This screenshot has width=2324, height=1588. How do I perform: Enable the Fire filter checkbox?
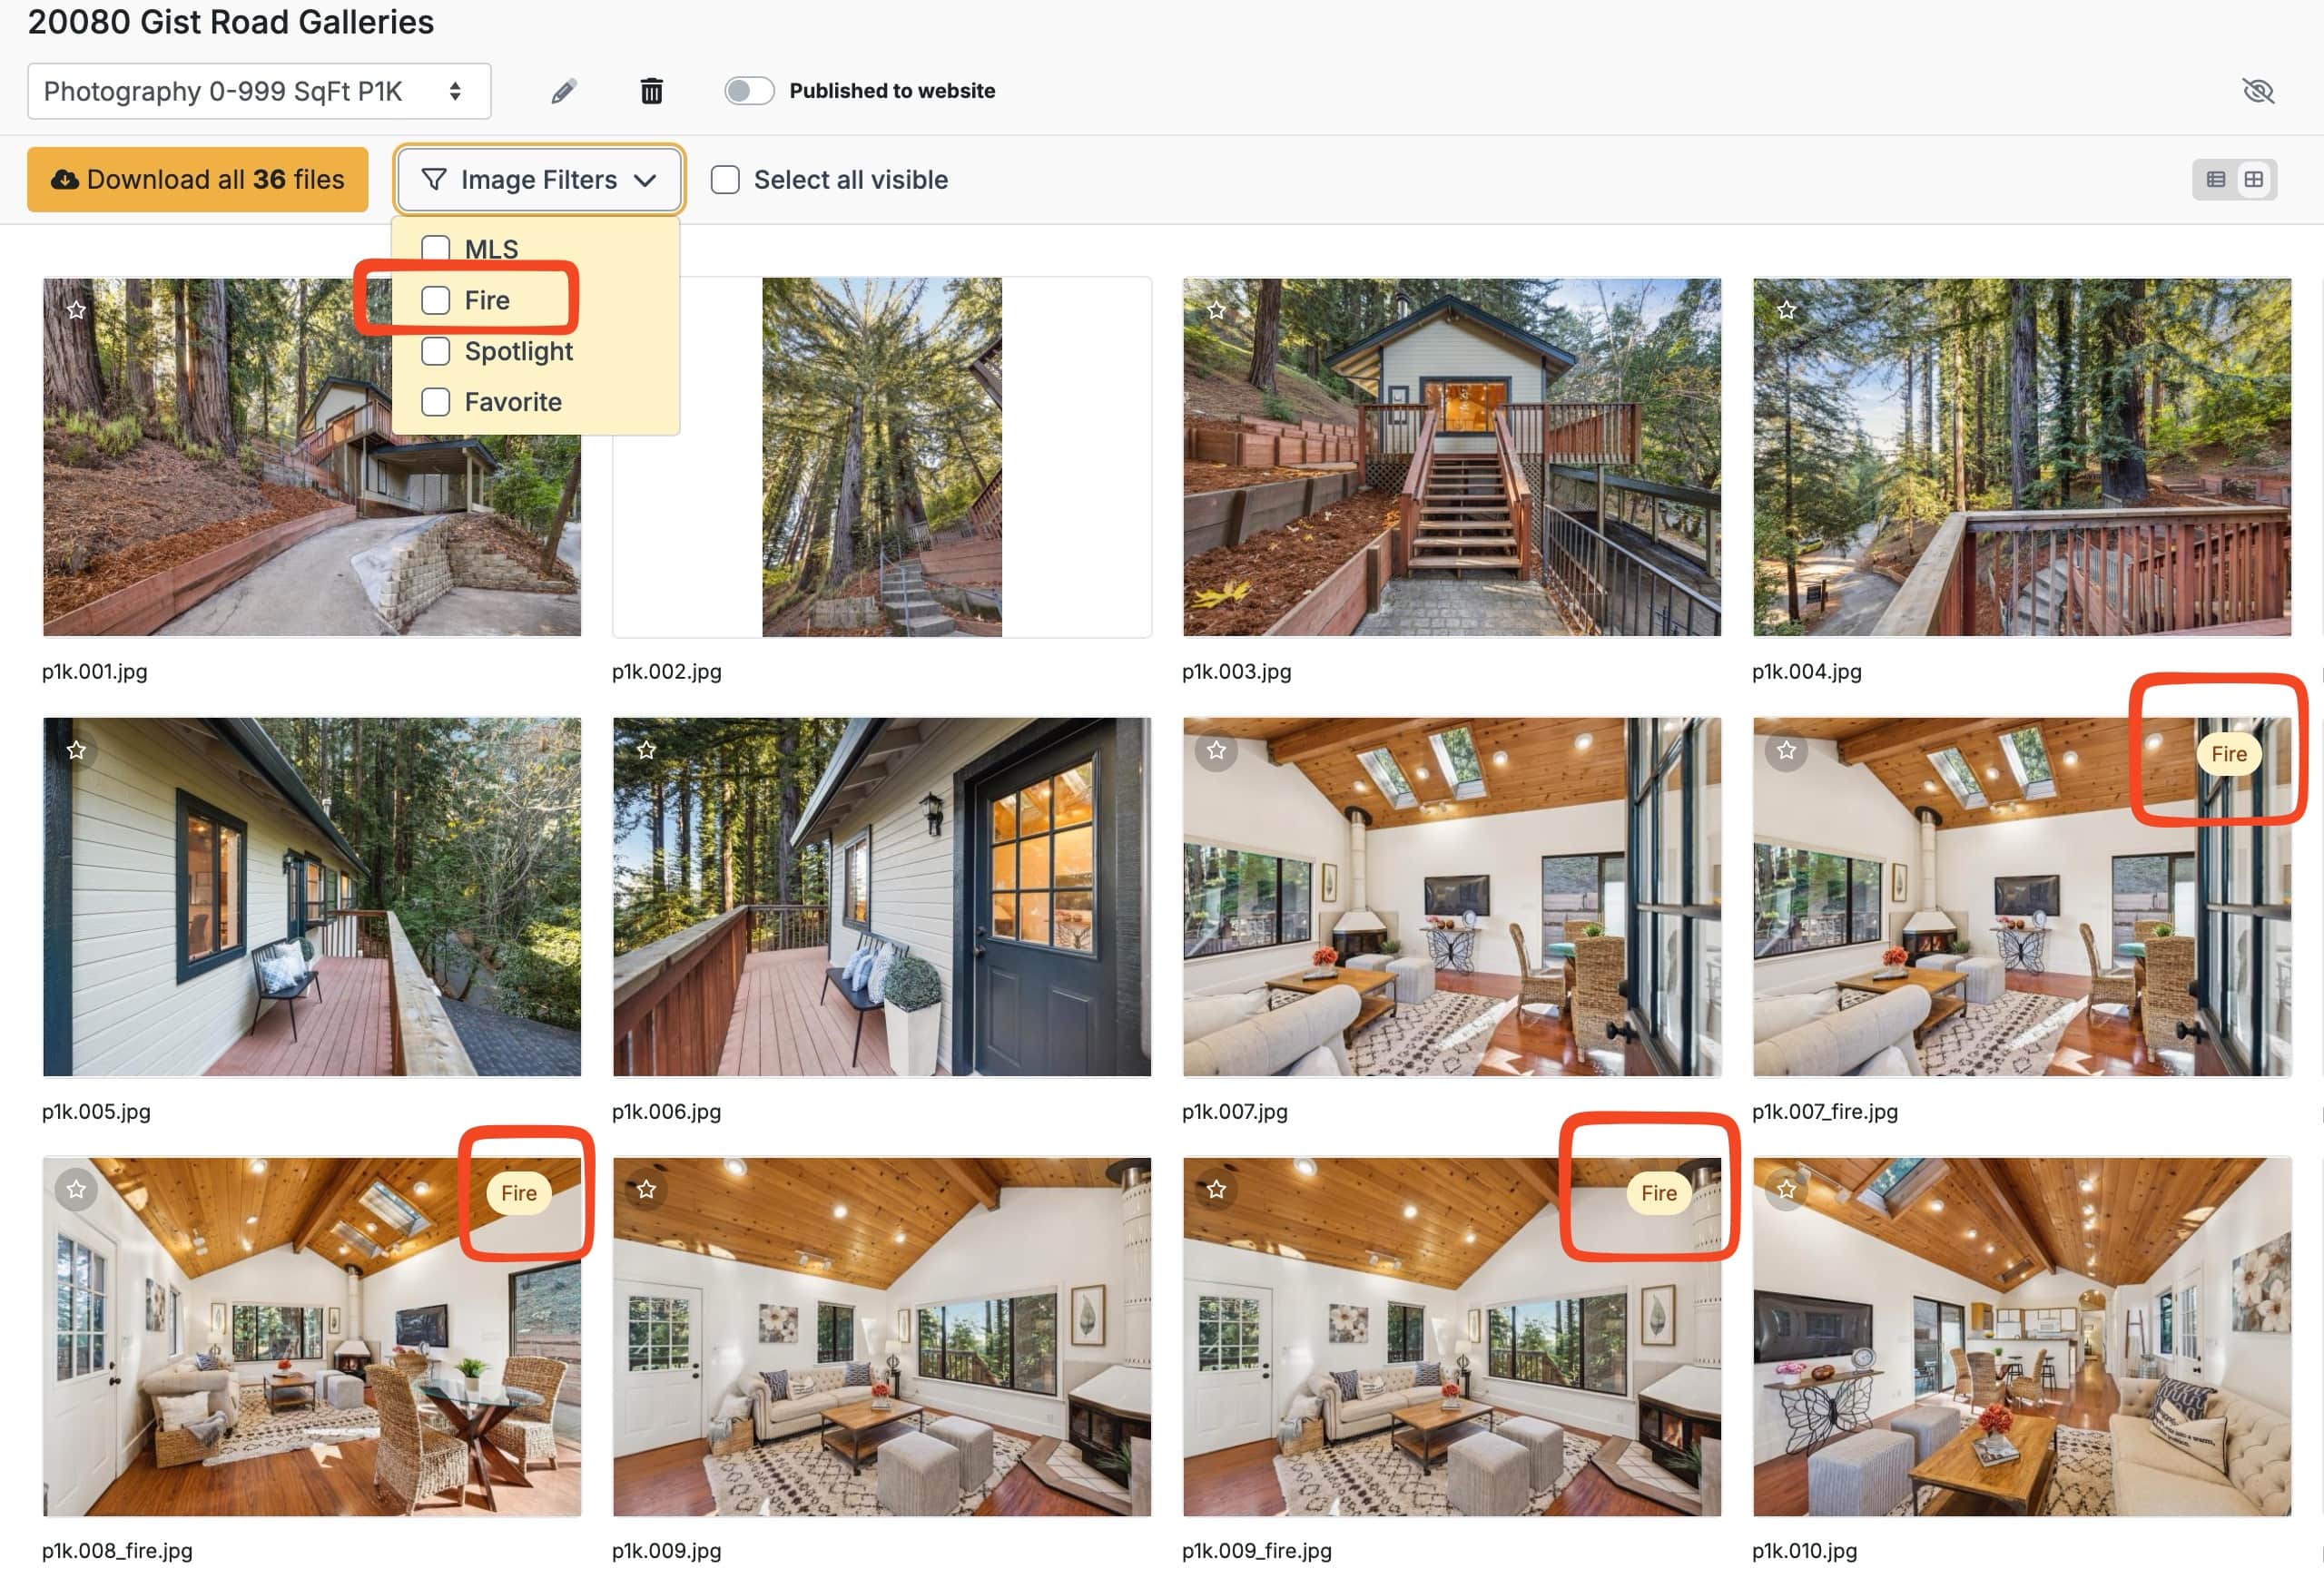tap(436, 300)
